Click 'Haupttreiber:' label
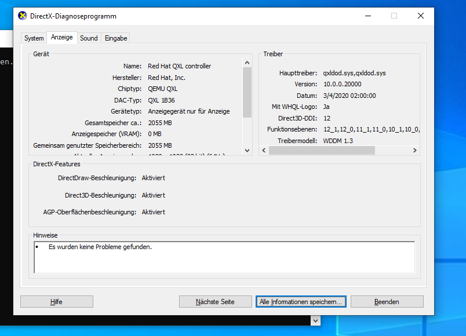This screenshot has width=466, height=336. click(298, 73)
